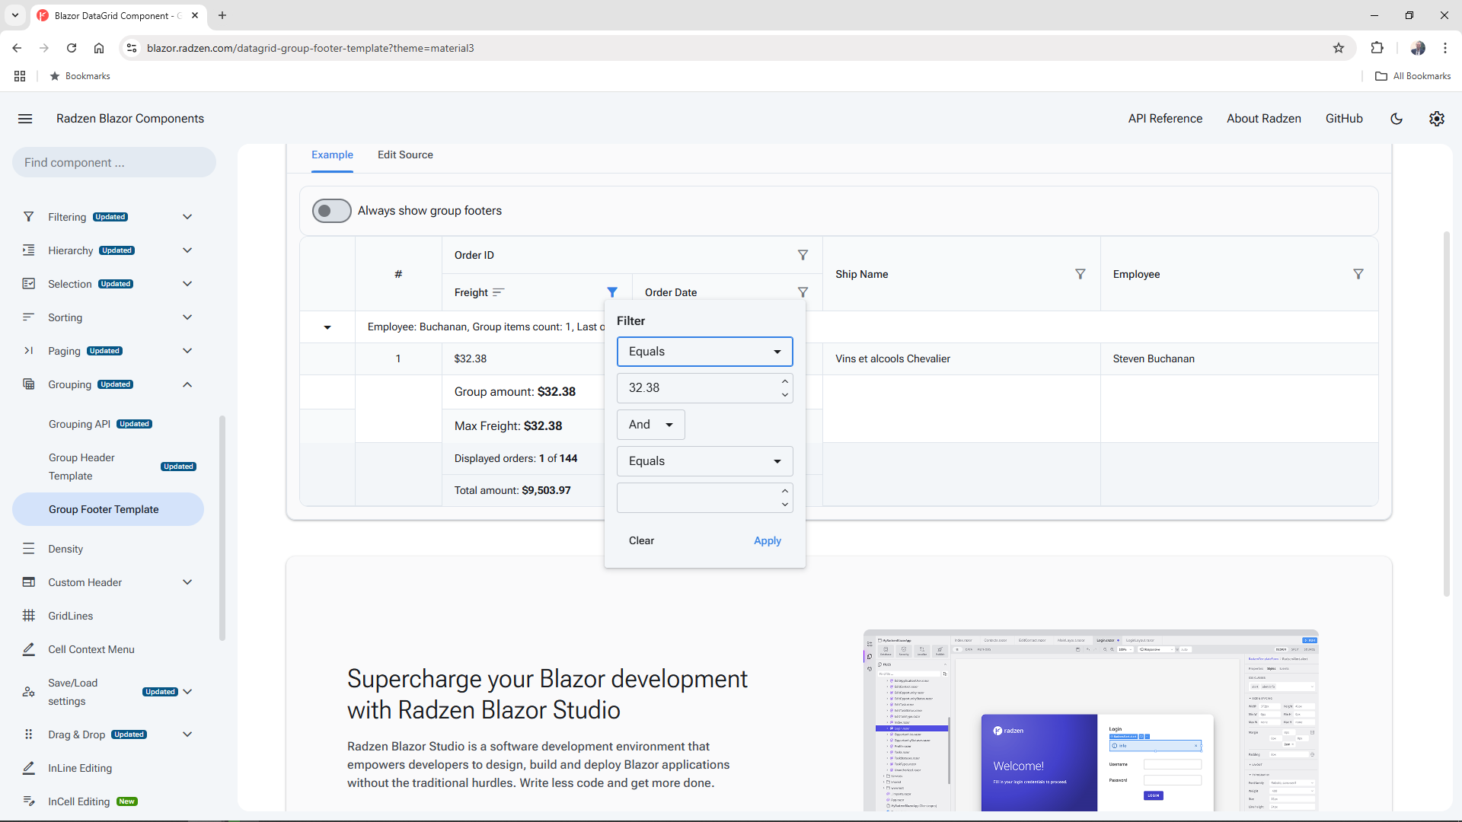This screenshot has height=822, width=1462.
Task: Click the Ship Name column filter icon
Action: point(1081,274)
